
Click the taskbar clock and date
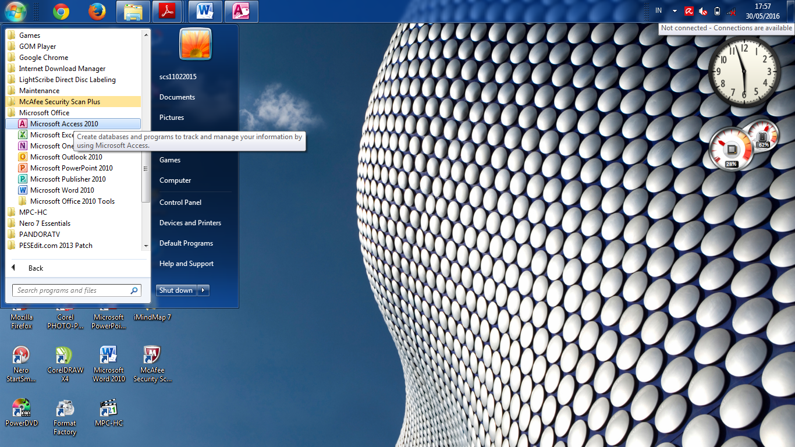(x=762, y=11)
